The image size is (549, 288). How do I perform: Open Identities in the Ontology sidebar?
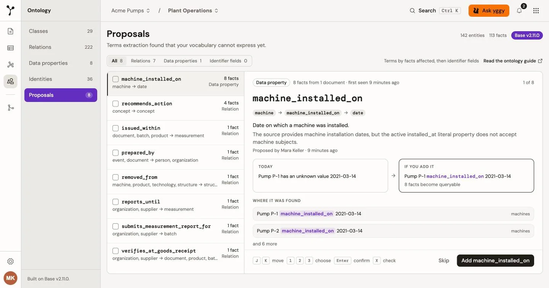(61, 79)
